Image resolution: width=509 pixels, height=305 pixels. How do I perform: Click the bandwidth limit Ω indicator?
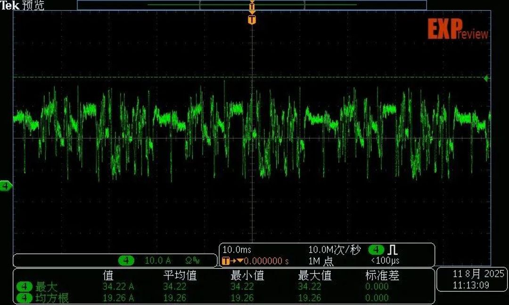192,260
